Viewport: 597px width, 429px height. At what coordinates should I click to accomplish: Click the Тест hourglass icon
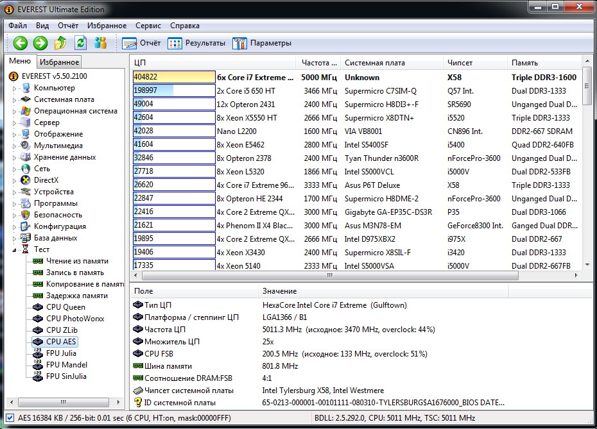26,249
